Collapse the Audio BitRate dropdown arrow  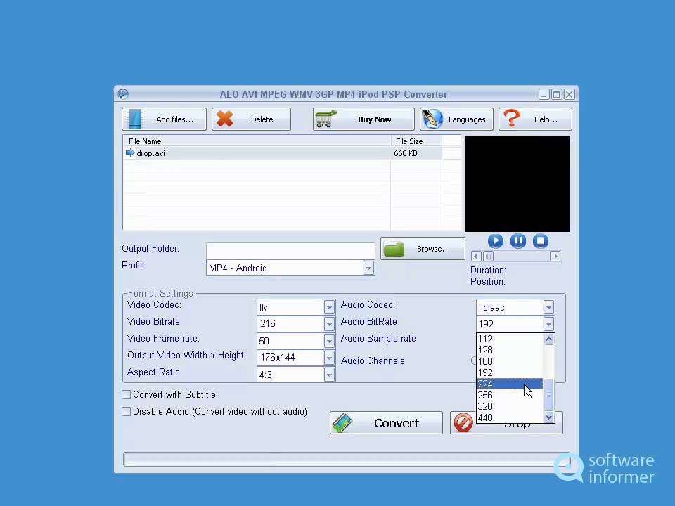click(548, 324)
